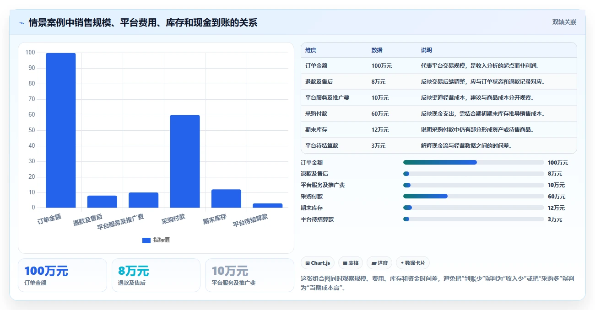Click the 采购付款 bar in chart
The image size is (595, 310).
click(185, 161)
